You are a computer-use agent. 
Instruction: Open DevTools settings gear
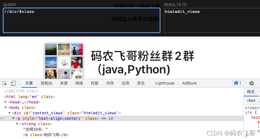pyautogui.click(x=252, y=83)
